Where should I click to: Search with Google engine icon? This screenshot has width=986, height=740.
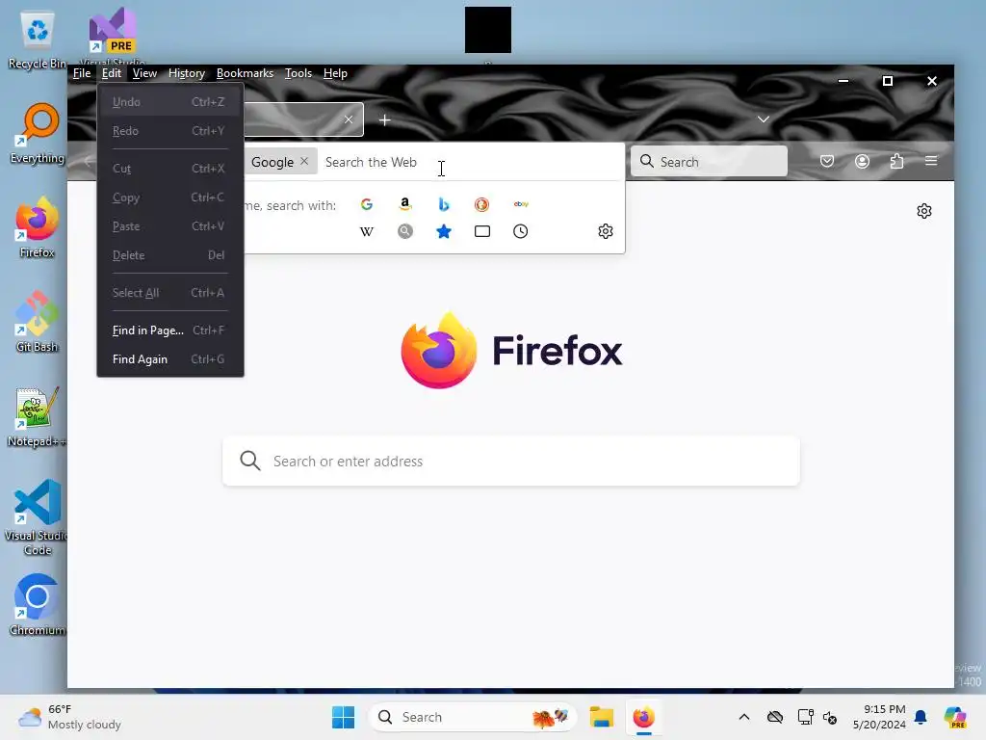(x=367, y=204)
